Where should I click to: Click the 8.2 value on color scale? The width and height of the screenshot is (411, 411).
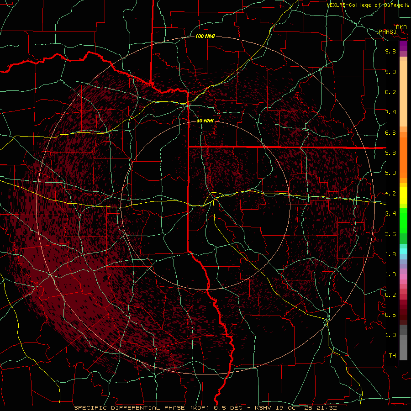point(390,92)
